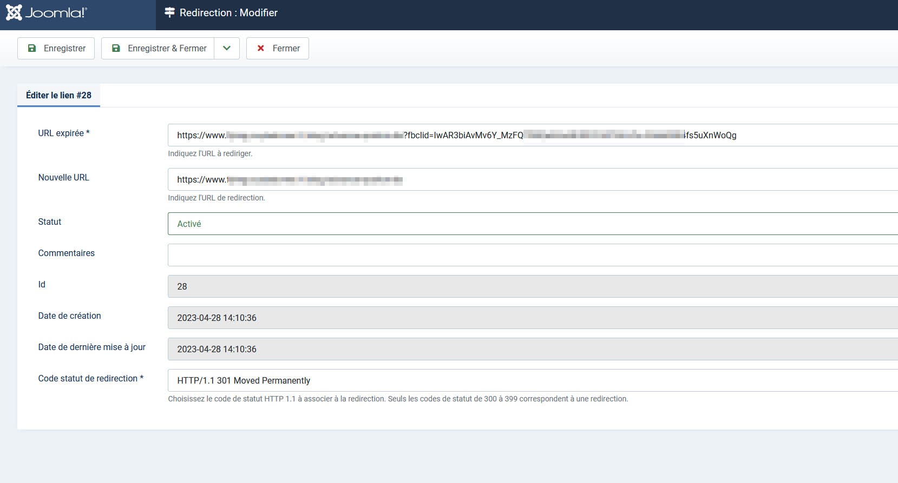Click 'Choisissez le code de statut HTTP' help text

tap(398, 399)
